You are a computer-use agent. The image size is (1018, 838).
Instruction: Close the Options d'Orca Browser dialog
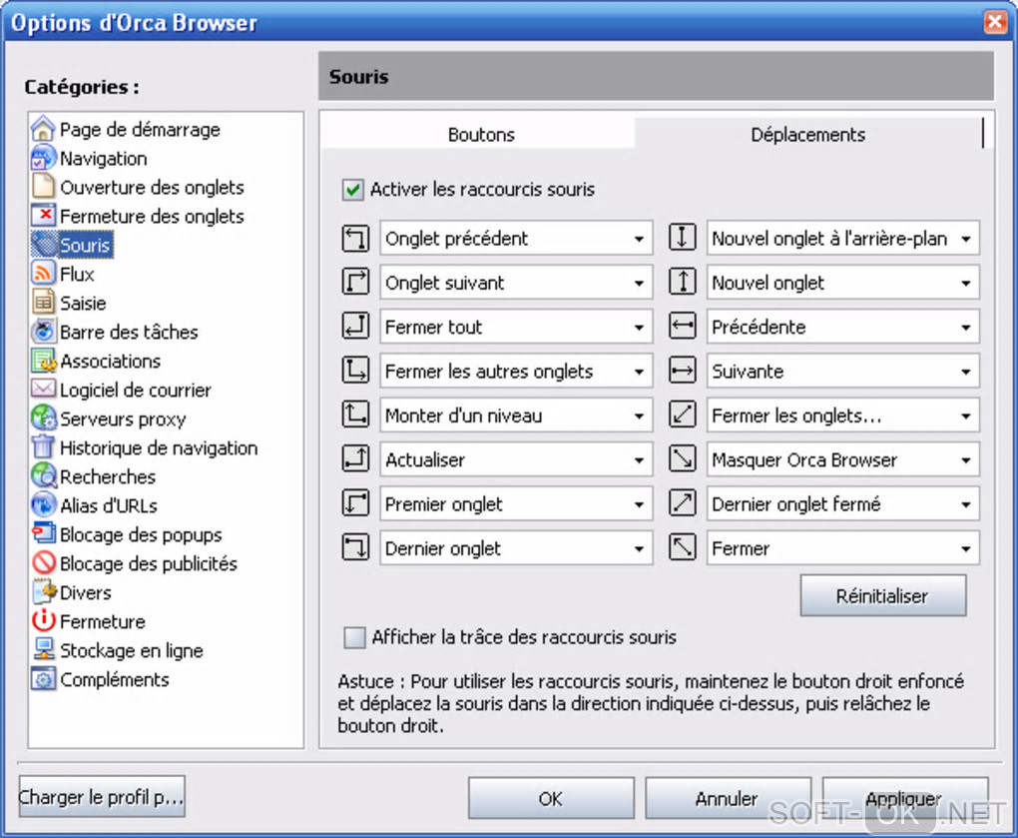(x=995, y=21)
